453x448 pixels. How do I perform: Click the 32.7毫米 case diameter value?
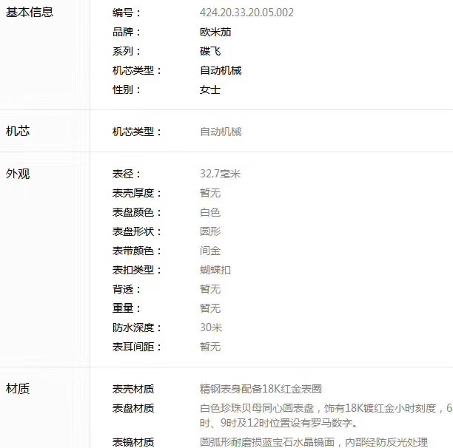point(221,174)
